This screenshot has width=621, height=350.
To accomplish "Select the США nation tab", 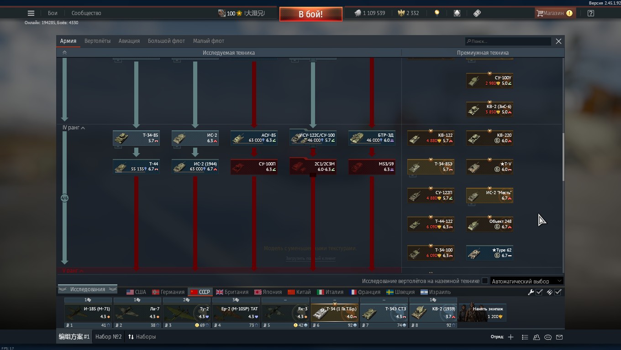I will click(x=136, y=292).
